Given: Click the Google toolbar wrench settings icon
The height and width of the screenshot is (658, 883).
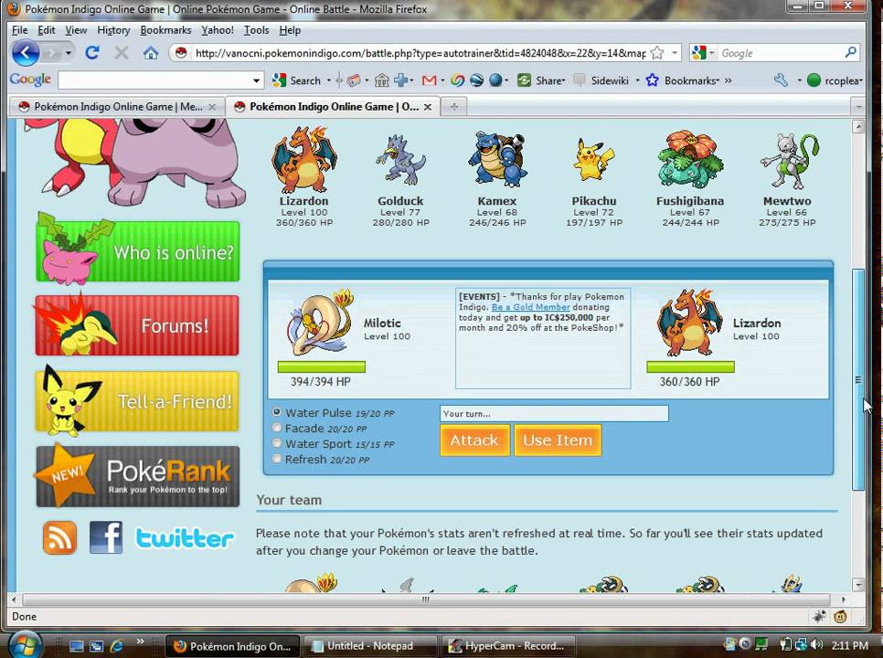Looking at the screenshot, I should pos(781,80).
